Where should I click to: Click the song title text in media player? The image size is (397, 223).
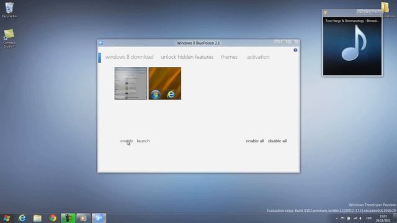click(352, 20)
